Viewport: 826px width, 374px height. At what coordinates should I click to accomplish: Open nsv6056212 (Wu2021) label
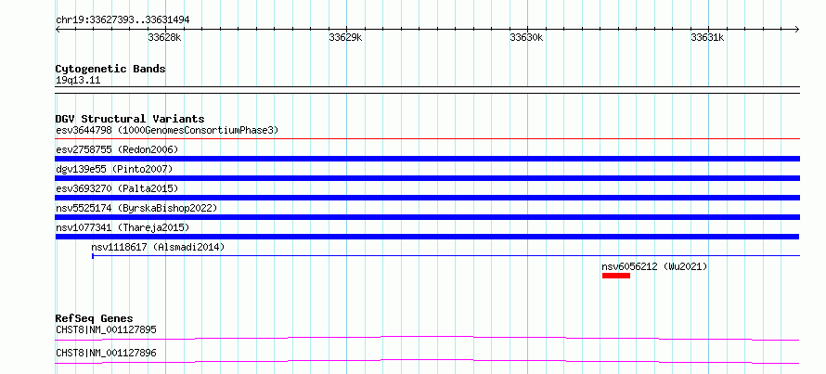coord(655,266)
